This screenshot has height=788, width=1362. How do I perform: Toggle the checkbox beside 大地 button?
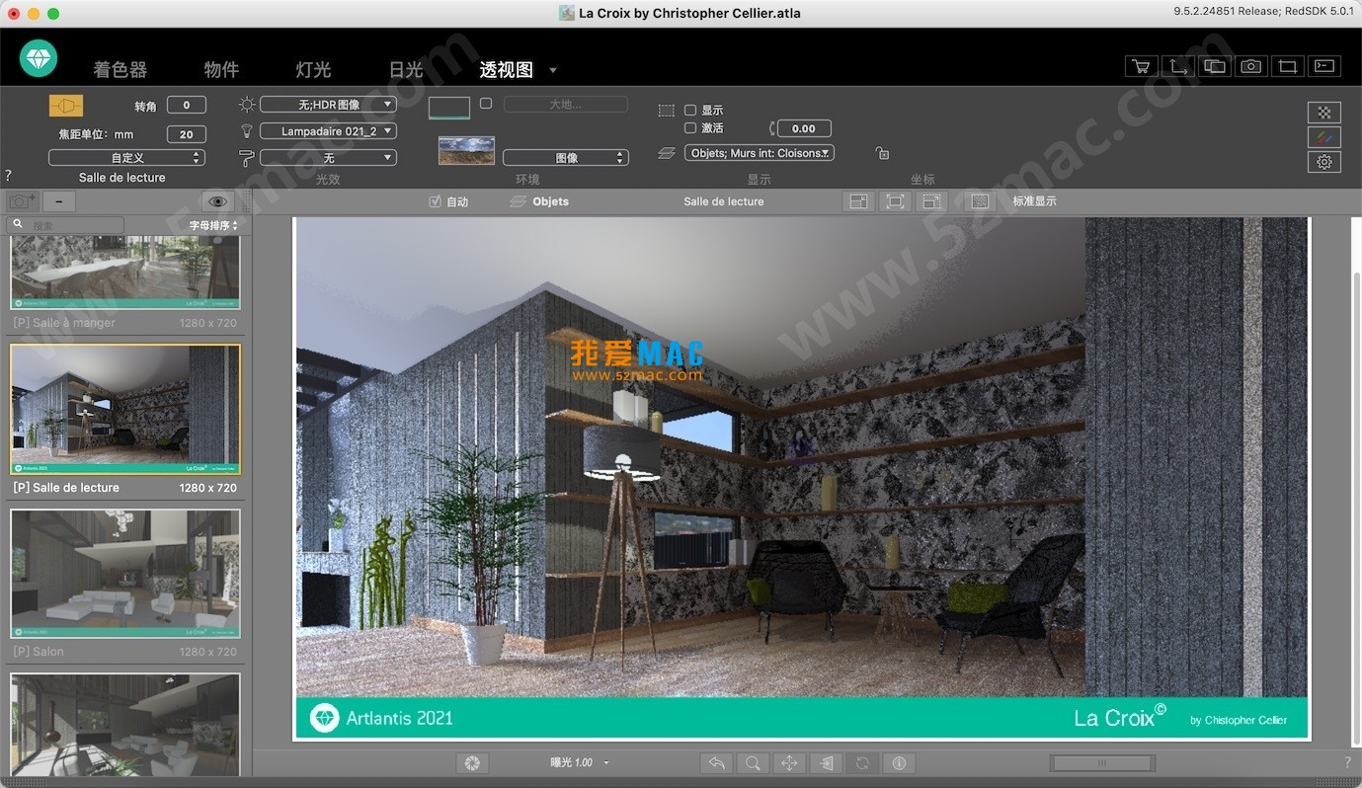point(486,104)
